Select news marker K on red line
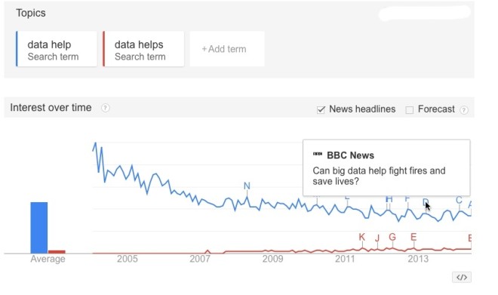498x295 pixels. pos(361,237)
